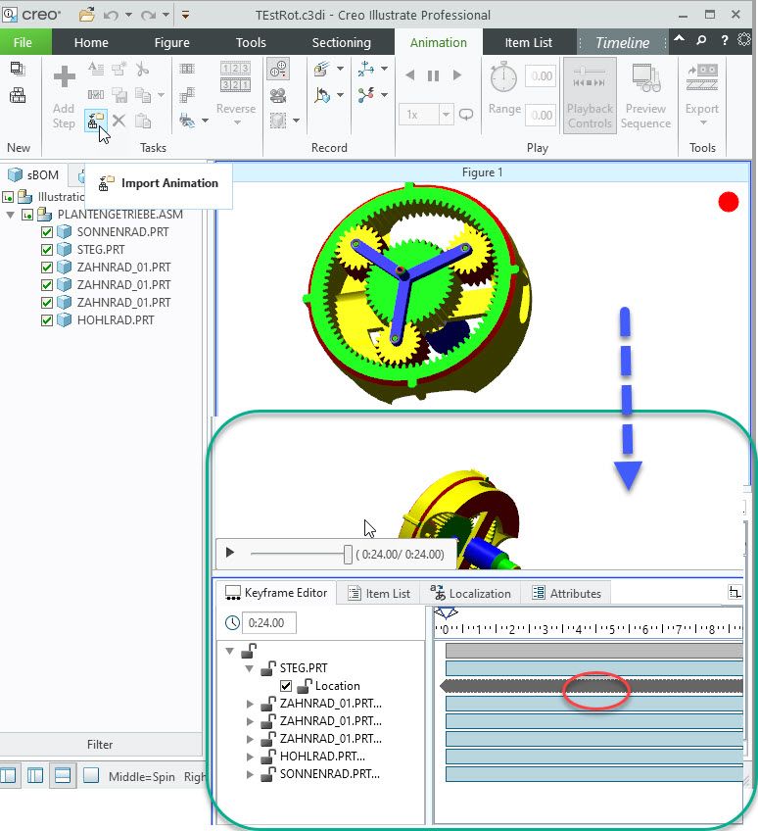Uncheck the Location checkbox under STEG.PRT
758x831 pixels.
pyautogui.click(x=286, y=686)
